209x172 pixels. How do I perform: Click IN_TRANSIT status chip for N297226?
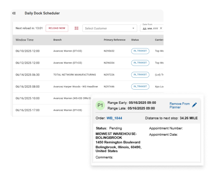140,75
